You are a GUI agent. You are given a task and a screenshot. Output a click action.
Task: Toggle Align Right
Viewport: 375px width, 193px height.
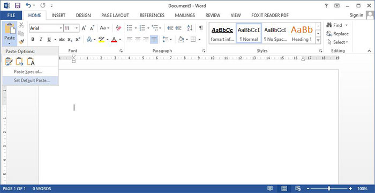tap(146, 39)
